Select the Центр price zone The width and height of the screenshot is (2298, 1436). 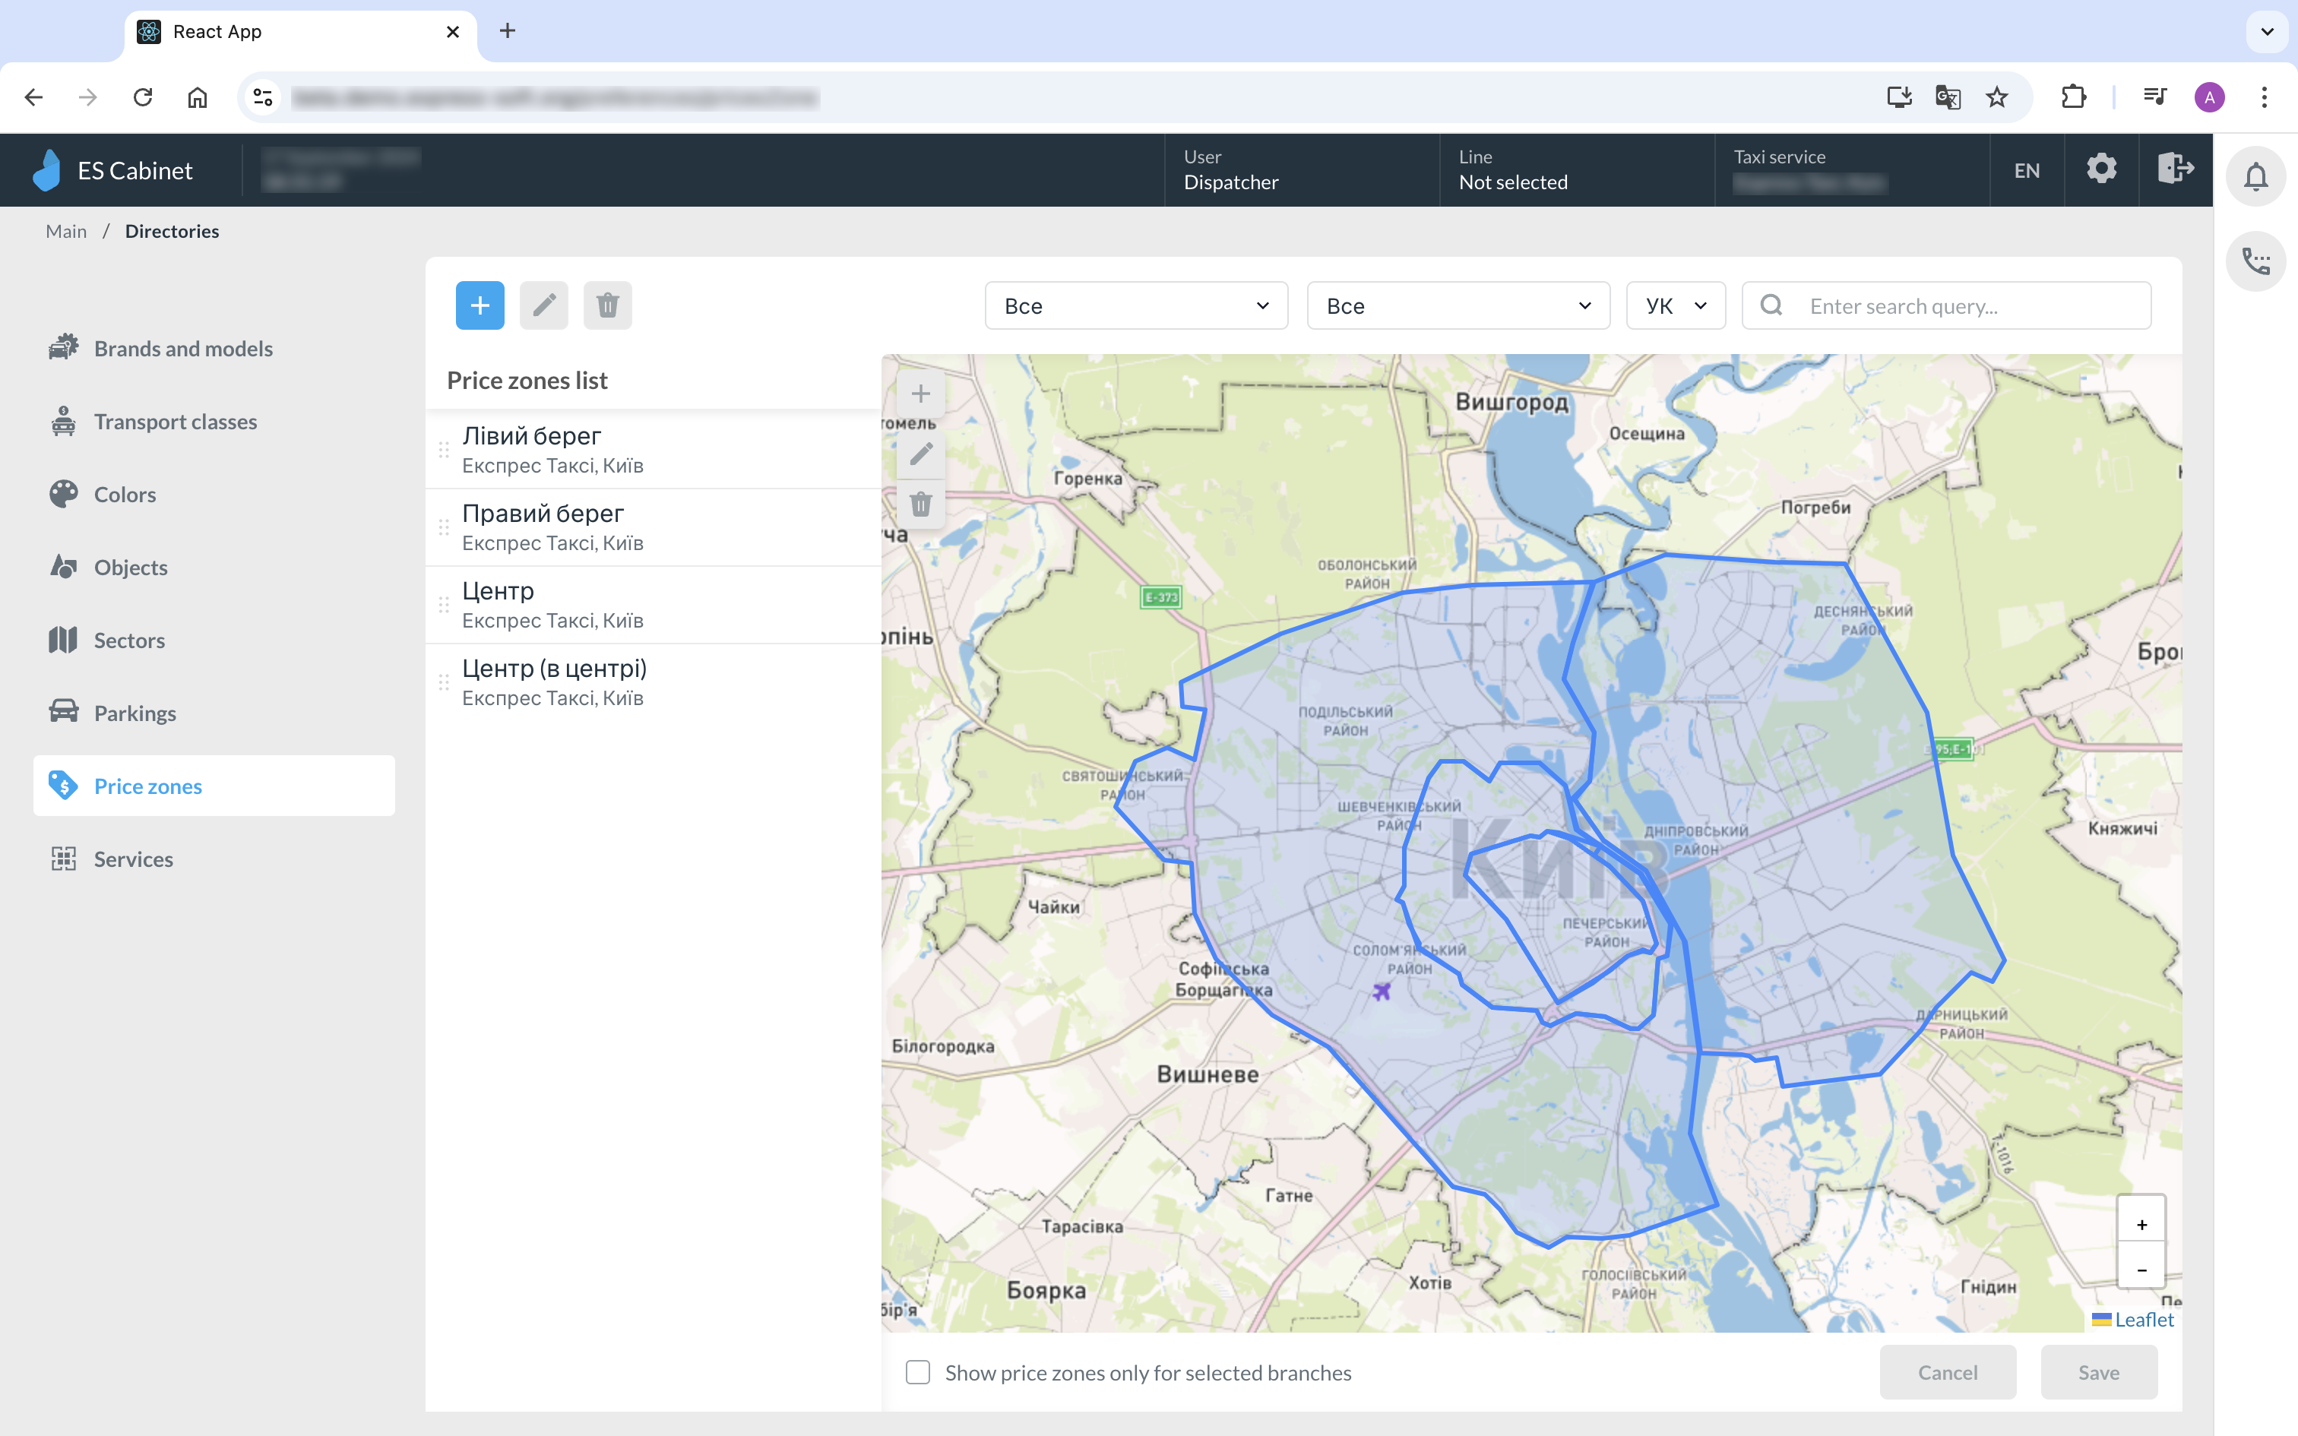tap(654, 605)
